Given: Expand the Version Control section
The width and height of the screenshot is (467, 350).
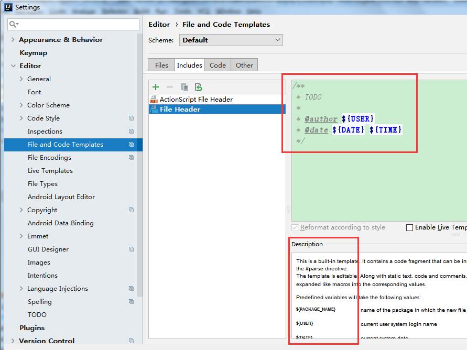Looking at the screenshot, I should pos(13,341).
